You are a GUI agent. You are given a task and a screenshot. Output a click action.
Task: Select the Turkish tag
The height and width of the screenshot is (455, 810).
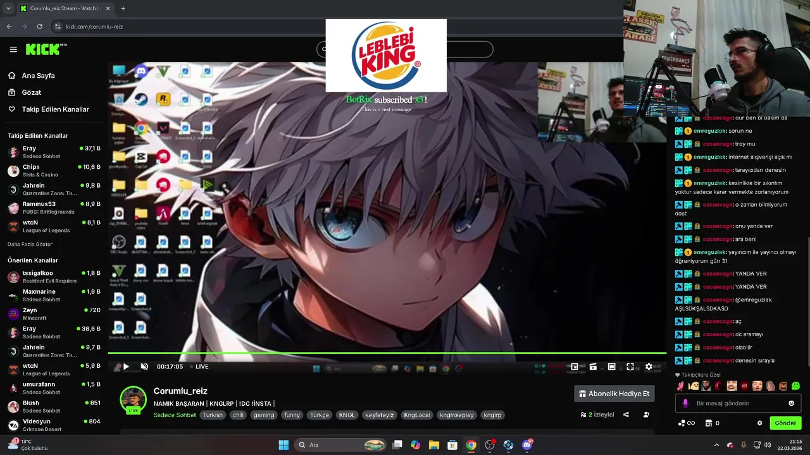(213, 415)
